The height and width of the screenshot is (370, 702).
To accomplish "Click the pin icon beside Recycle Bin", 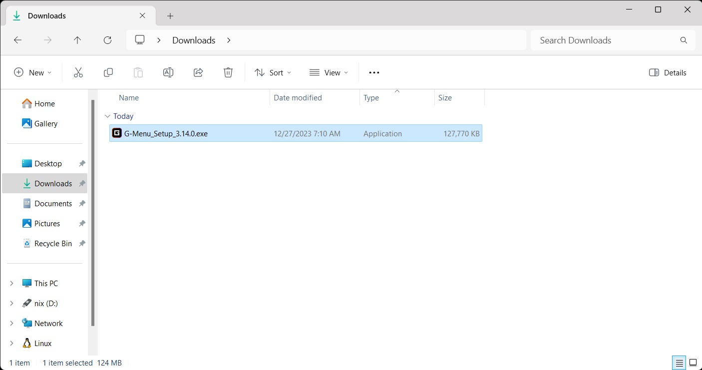I will (82, 243).
